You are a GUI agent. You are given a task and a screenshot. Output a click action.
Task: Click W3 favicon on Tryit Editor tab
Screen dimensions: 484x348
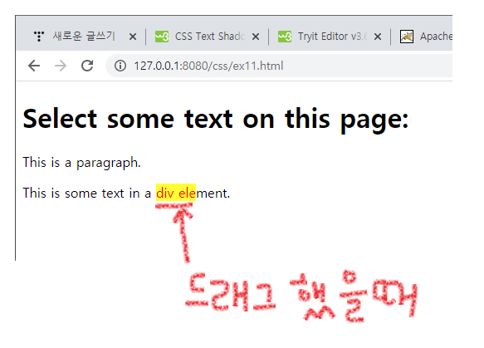(285, 37)
